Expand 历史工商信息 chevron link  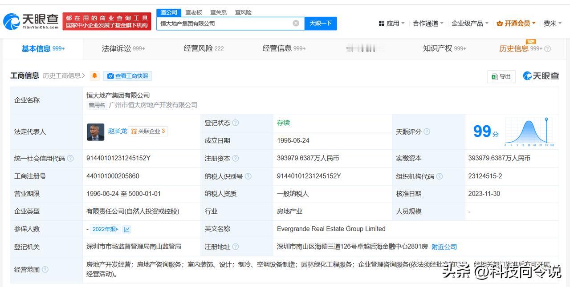(x=64, y=76)
